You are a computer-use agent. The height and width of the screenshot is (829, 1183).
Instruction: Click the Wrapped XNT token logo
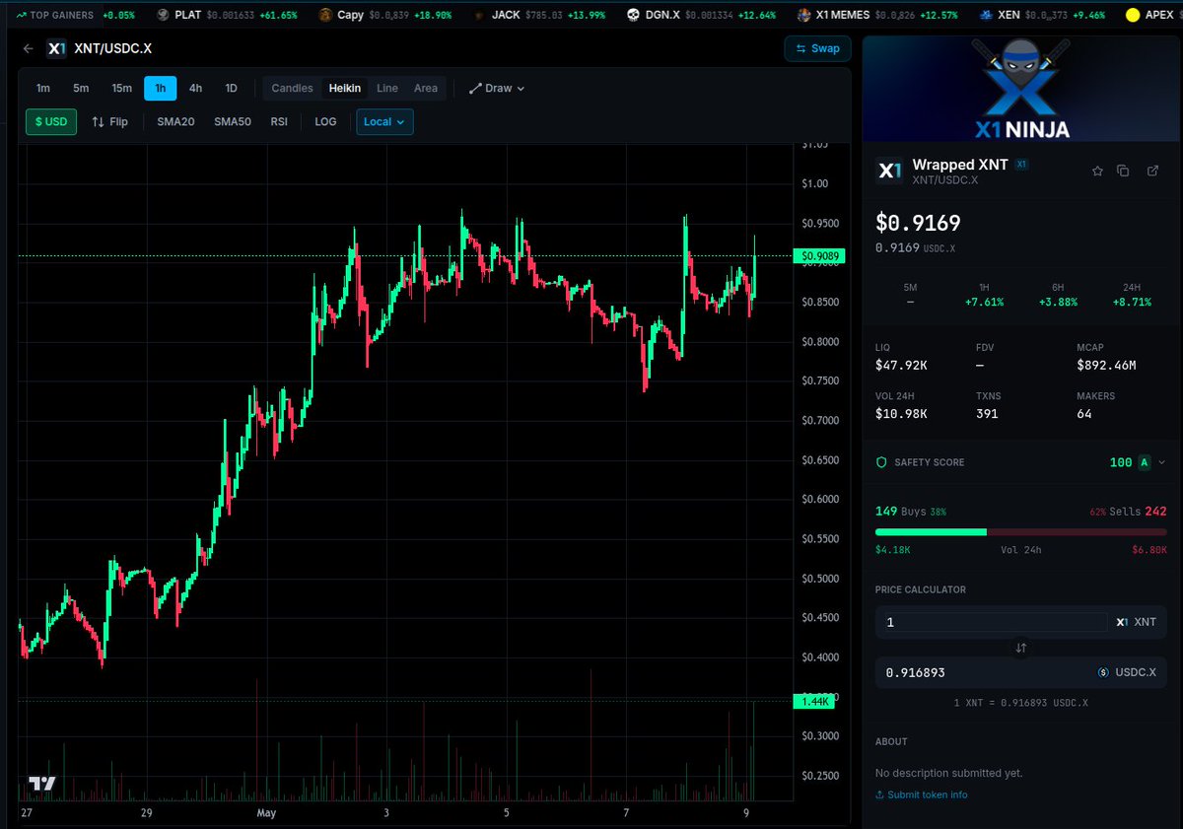pos(889,171)
